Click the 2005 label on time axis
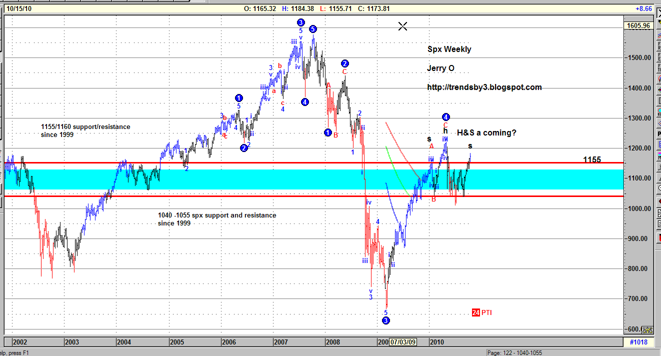 point(176,342)
